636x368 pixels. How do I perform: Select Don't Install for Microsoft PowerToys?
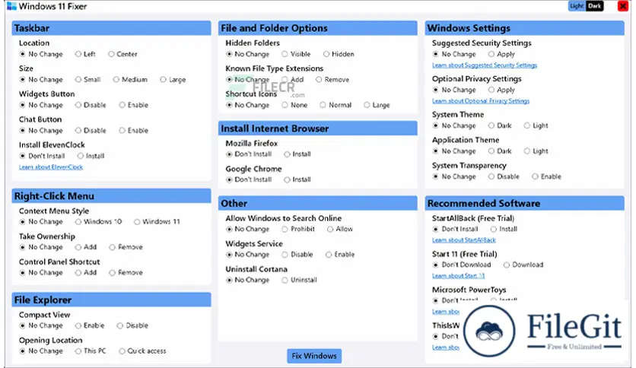click(455, 301)
